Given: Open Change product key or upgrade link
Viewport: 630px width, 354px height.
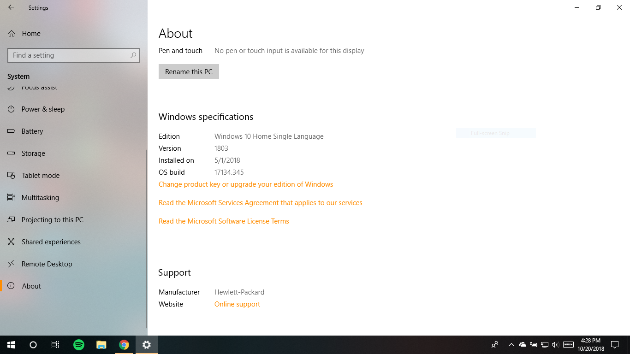Looking at the screenshot, I should (246, 184).
